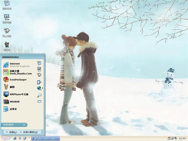Open 记事本 notepad entry
The height and width of the screenshot is (141, 188).
click(x=10, y=109)
